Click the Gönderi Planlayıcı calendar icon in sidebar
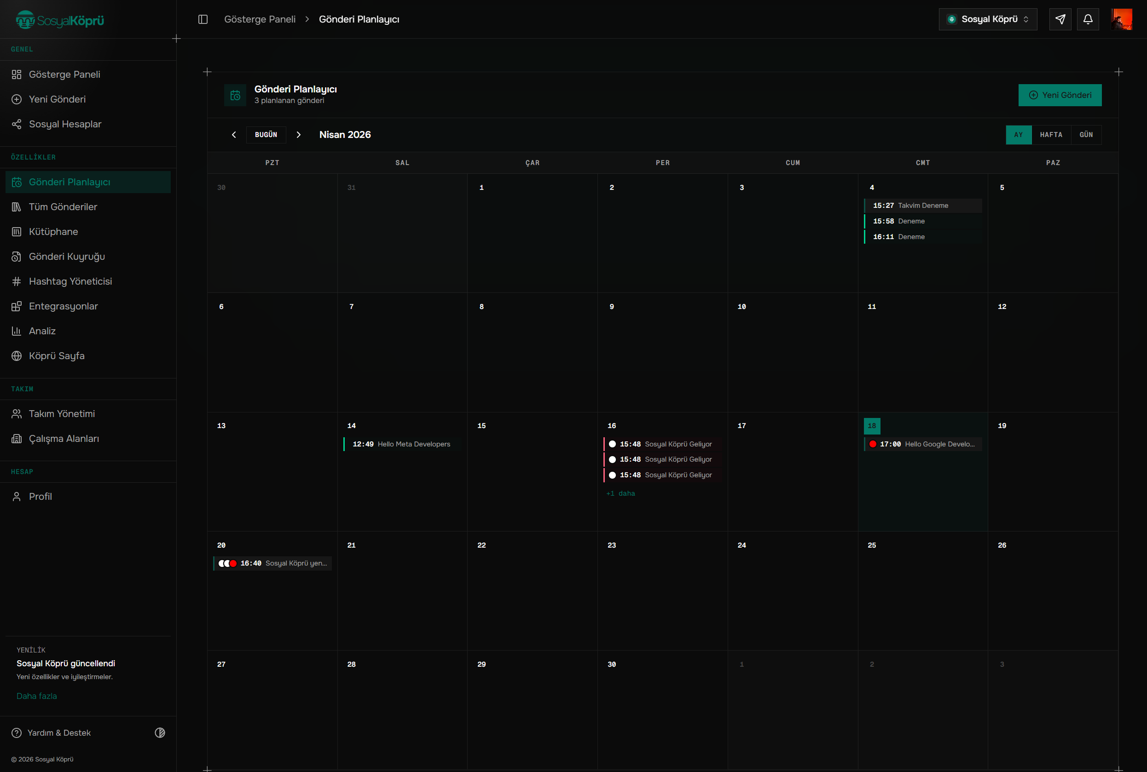The image size is (1147, 772). [x=16, y=182]
